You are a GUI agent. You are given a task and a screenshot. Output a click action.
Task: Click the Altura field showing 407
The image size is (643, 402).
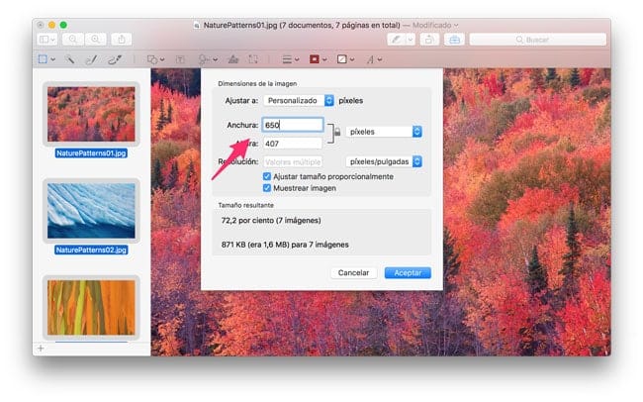pyautogui.click(x=293, y=144)
